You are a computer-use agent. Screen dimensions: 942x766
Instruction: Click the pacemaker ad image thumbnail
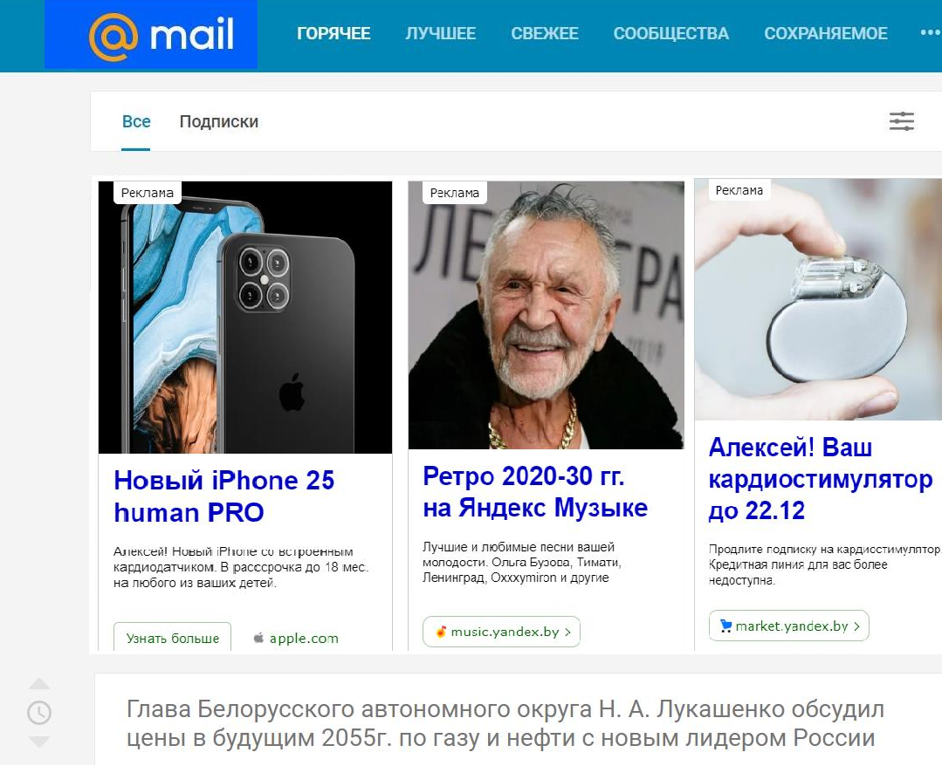[x=818, y=299]
